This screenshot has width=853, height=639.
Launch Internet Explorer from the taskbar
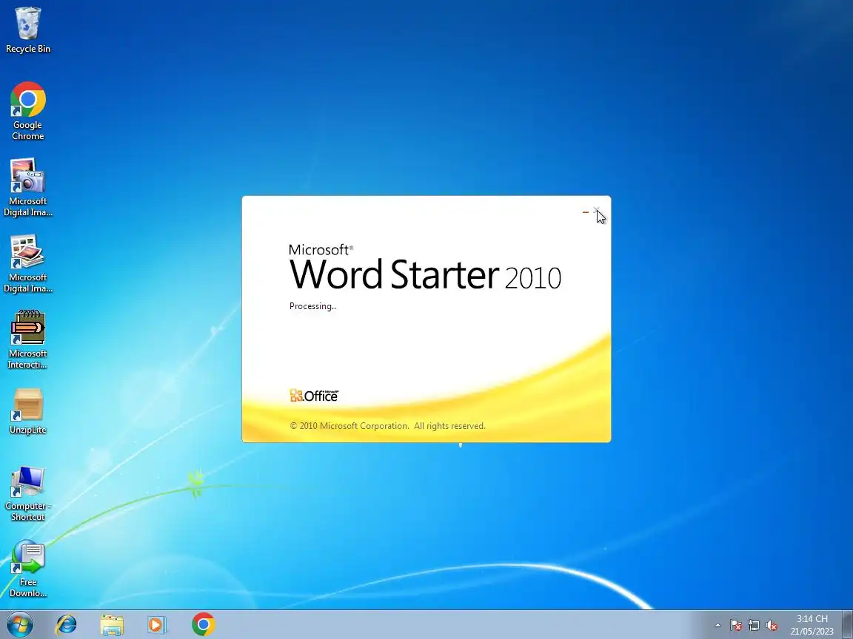67,625
